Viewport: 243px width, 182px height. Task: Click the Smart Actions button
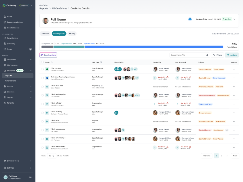coord(48,55)
